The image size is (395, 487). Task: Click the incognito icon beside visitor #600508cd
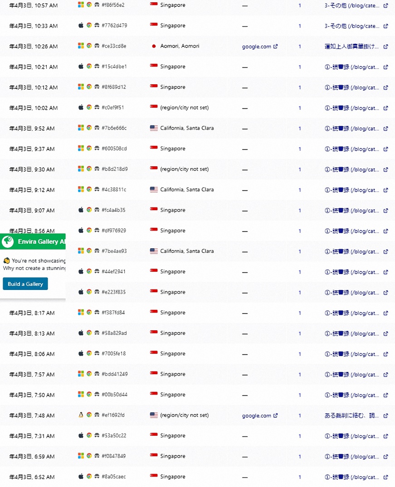coord(97,149)
